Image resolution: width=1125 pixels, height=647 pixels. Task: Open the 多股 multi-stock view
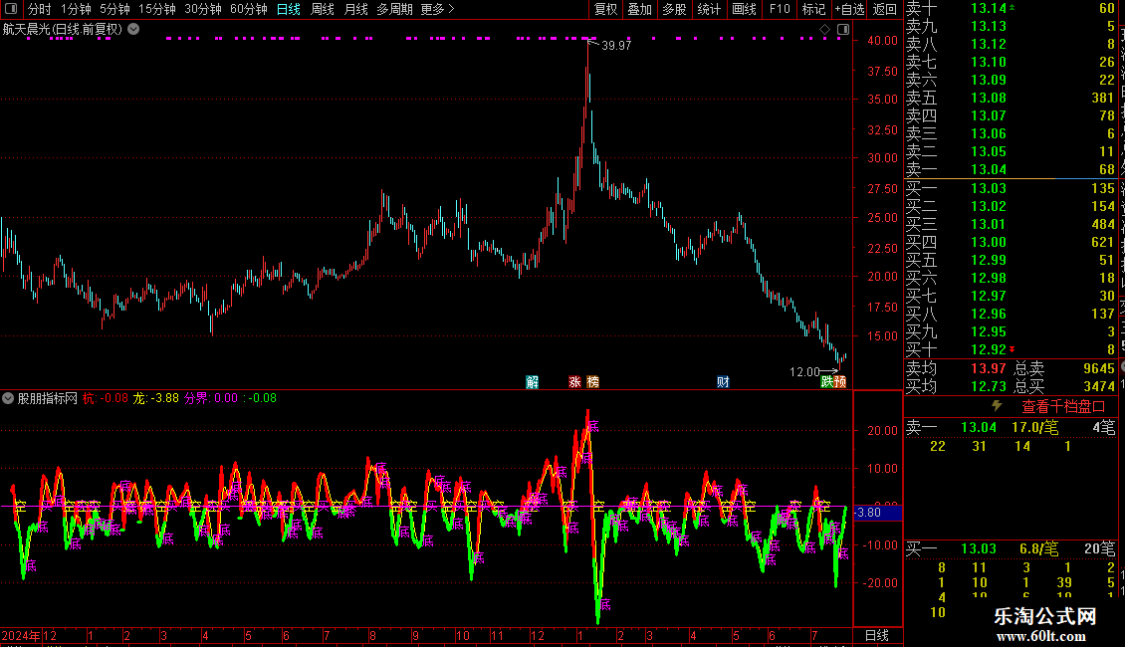(674, 9)
